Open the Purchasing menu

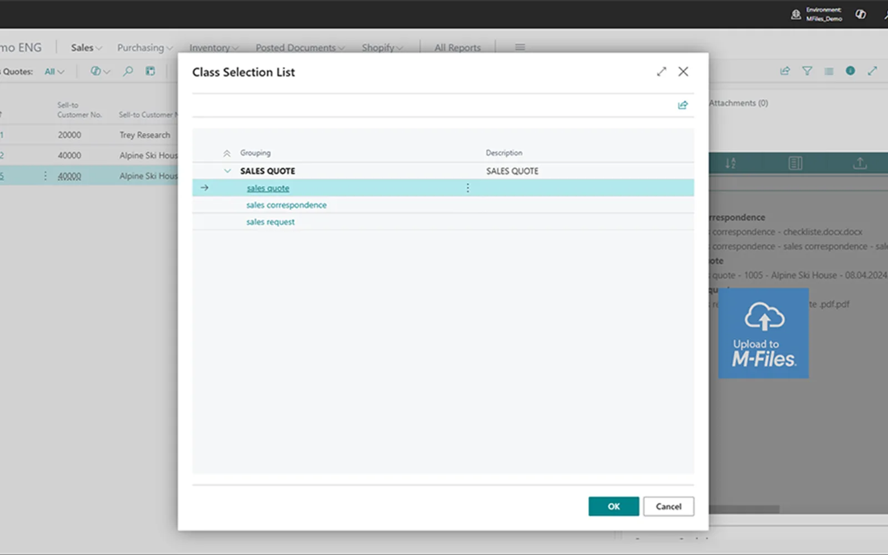pos(145,48)
